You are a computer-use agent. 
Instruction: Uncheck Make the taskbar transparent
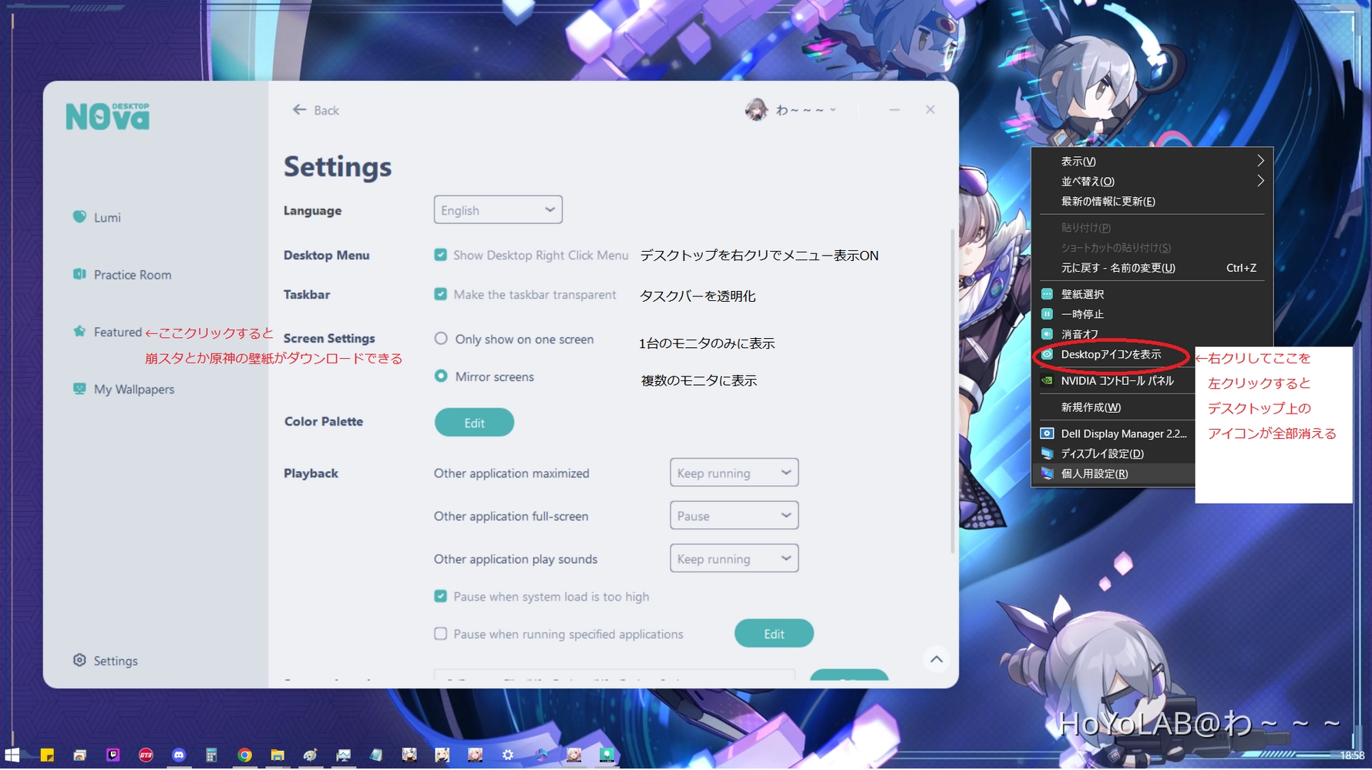440,294
